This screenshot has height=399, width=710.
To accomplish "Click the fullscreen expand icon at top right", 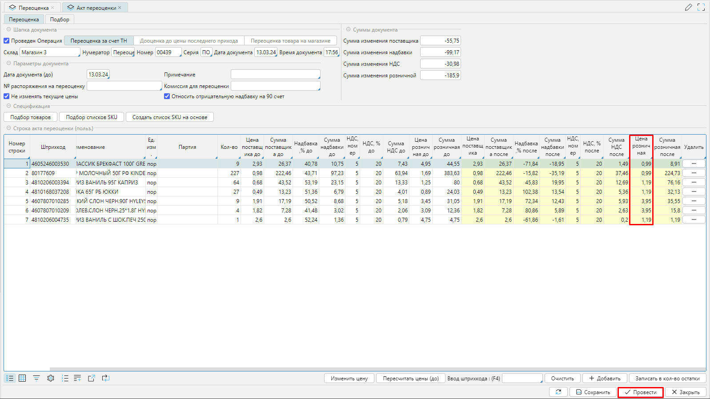I will coord(701,7).
